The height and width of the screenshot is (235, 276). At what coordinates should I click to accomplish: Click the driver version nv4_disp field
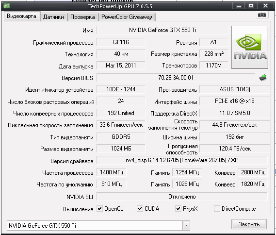click(x=182, y=160)
